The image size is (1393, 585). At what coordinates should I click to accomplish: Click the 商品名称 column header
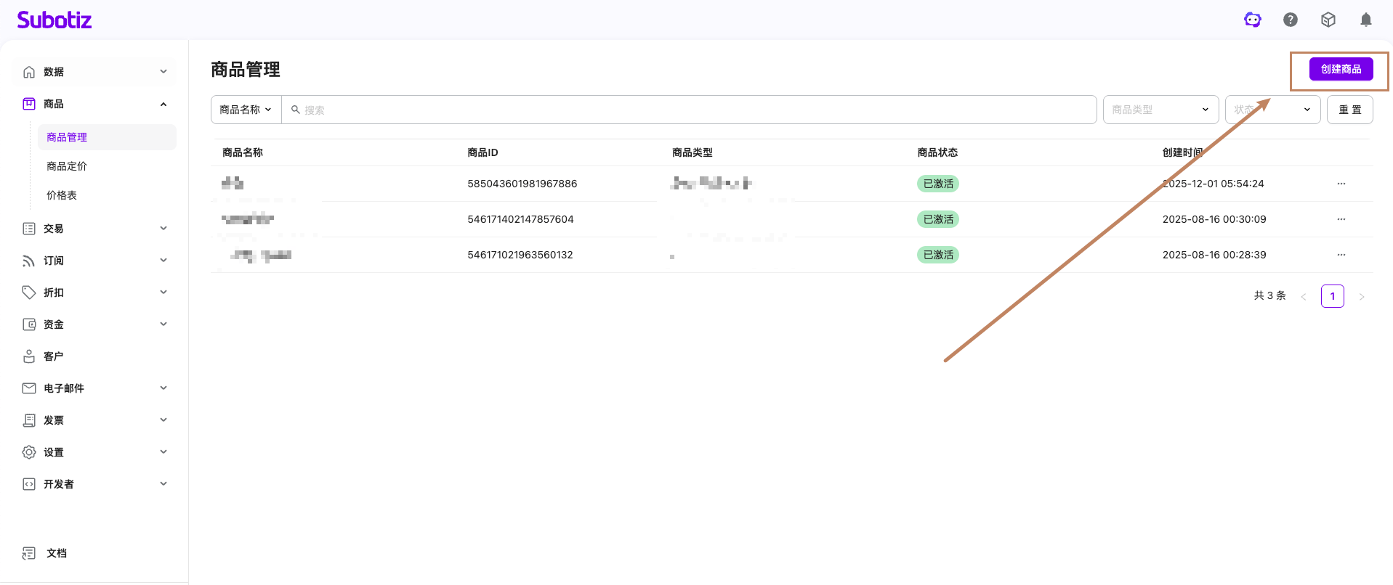(x=243, y=152)
